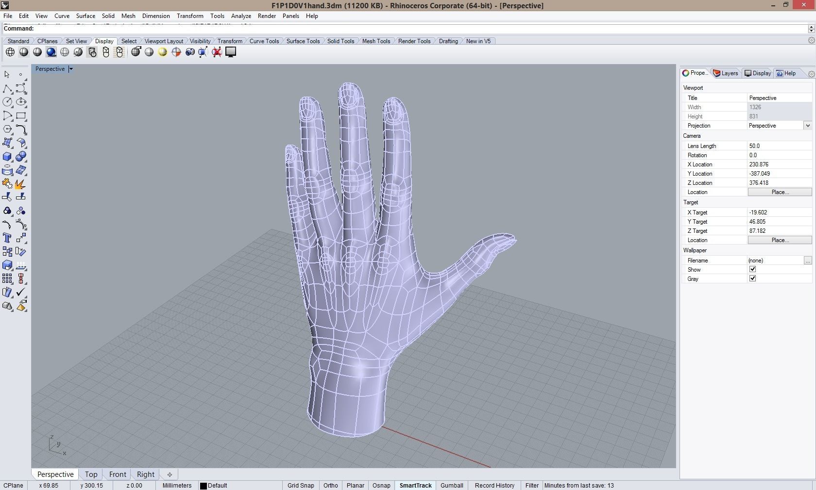Open the Projection dropdown arrow
Image resolution: width=816 pixels, height=490 pixels.
(x=808, y=126)
